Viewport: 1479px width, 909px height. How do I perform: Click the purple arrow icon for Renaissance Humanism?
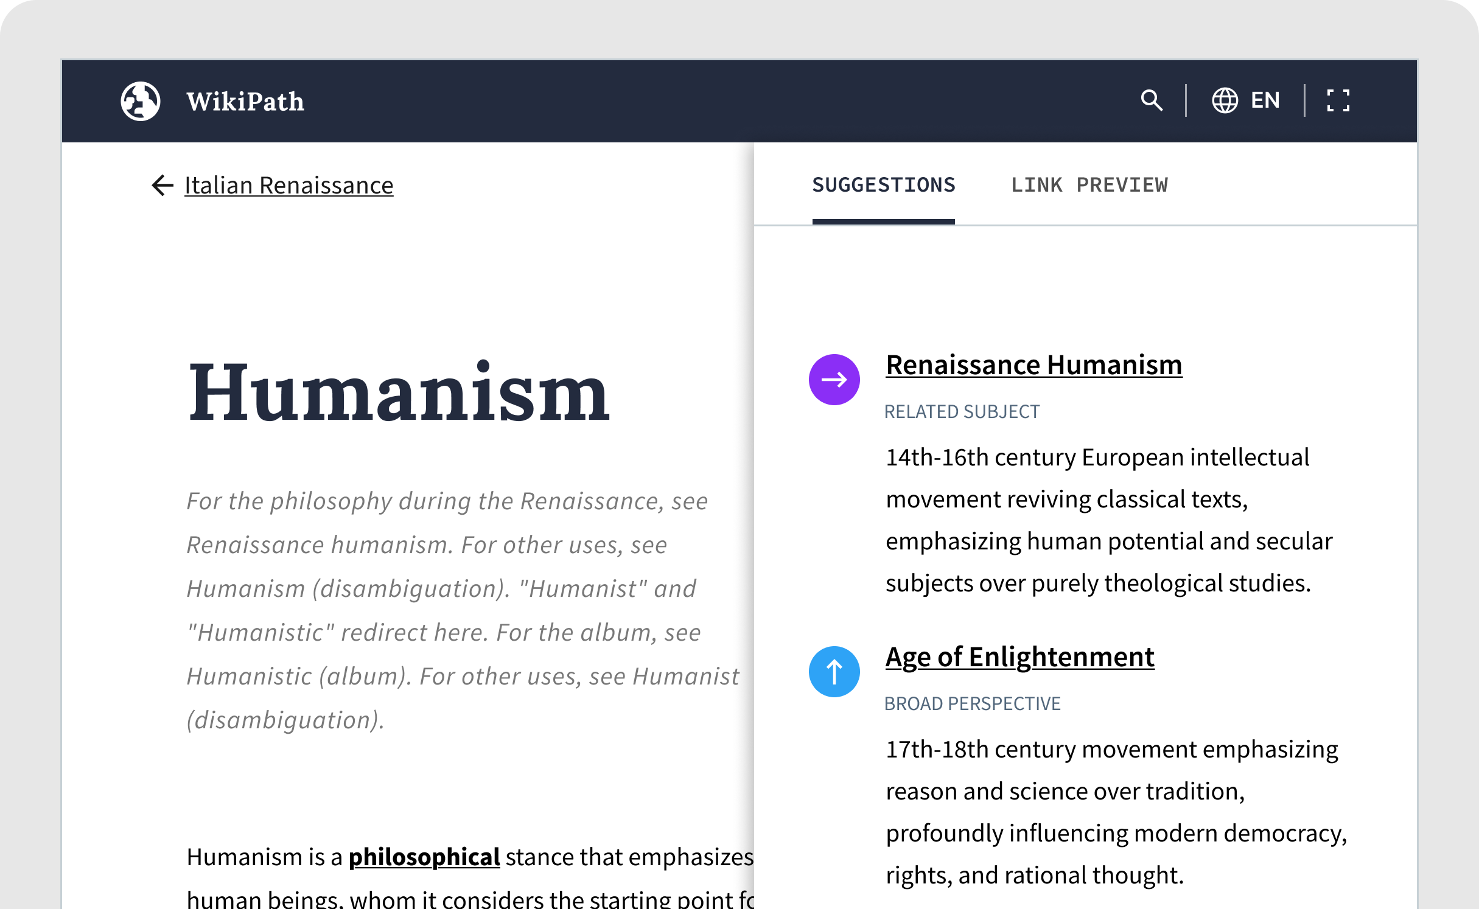pyautogui.click(x=834, y=380)
